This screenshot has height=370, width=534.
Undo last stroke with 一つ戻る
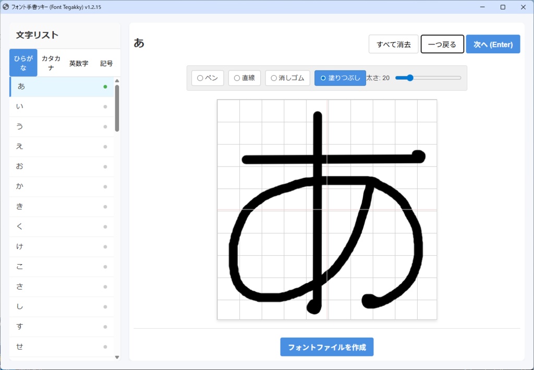pos(442,44)
